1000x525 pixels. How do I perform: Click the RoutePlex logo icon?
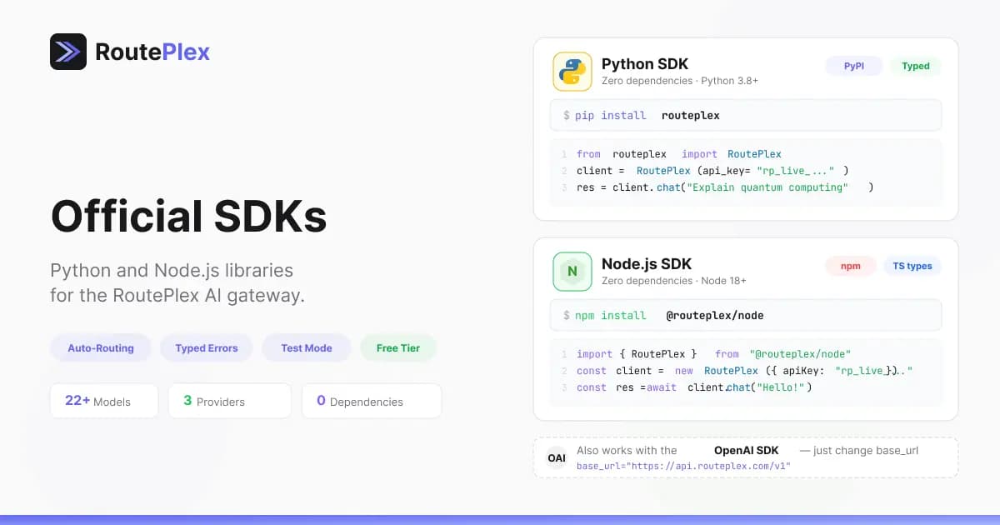point(68,52)
